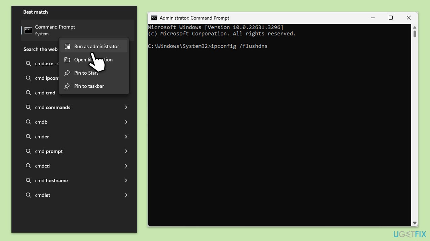
Task: Maximize the Command Prompt window
Action: [x=391, y=18]
